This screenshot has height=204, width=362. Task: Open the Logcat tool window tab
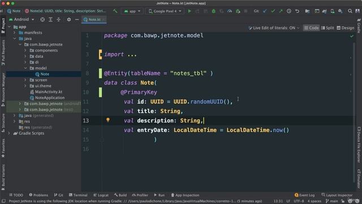(x=101, y=195)
